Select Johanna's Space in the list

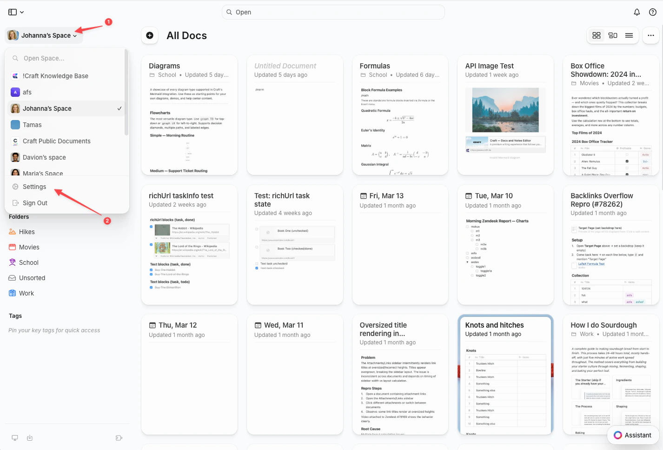pyautogui.click(x=66, y=108)
